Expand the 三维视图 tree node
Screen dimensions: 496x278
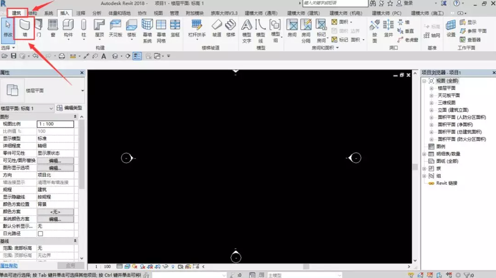[x=431, y=103]
